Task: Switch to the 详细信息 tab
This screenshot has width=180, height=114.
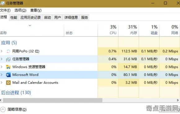Action: pos(71,18)
